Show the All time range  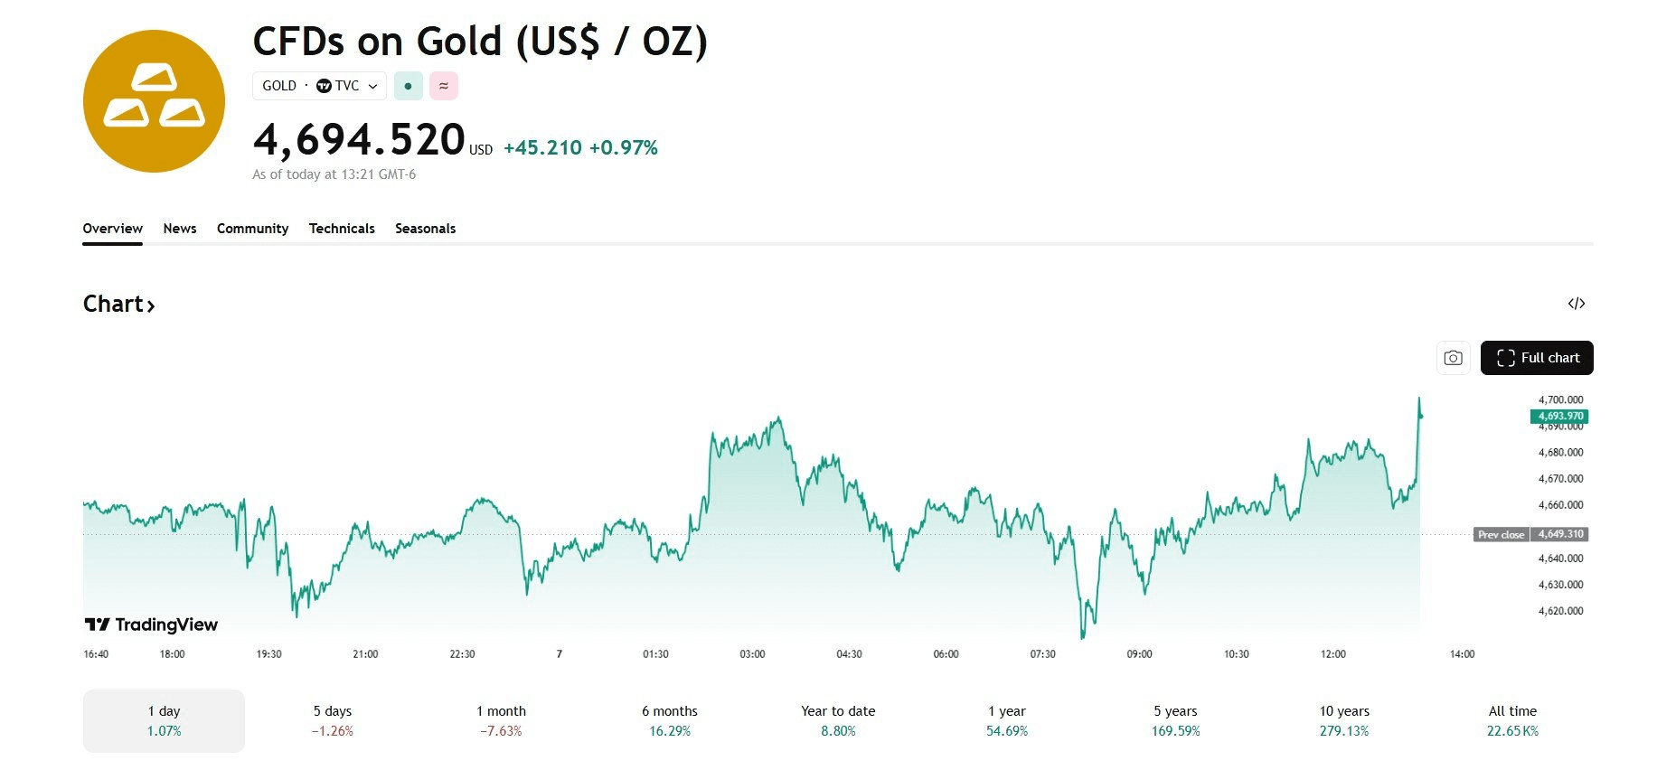tap(1512, 720)
